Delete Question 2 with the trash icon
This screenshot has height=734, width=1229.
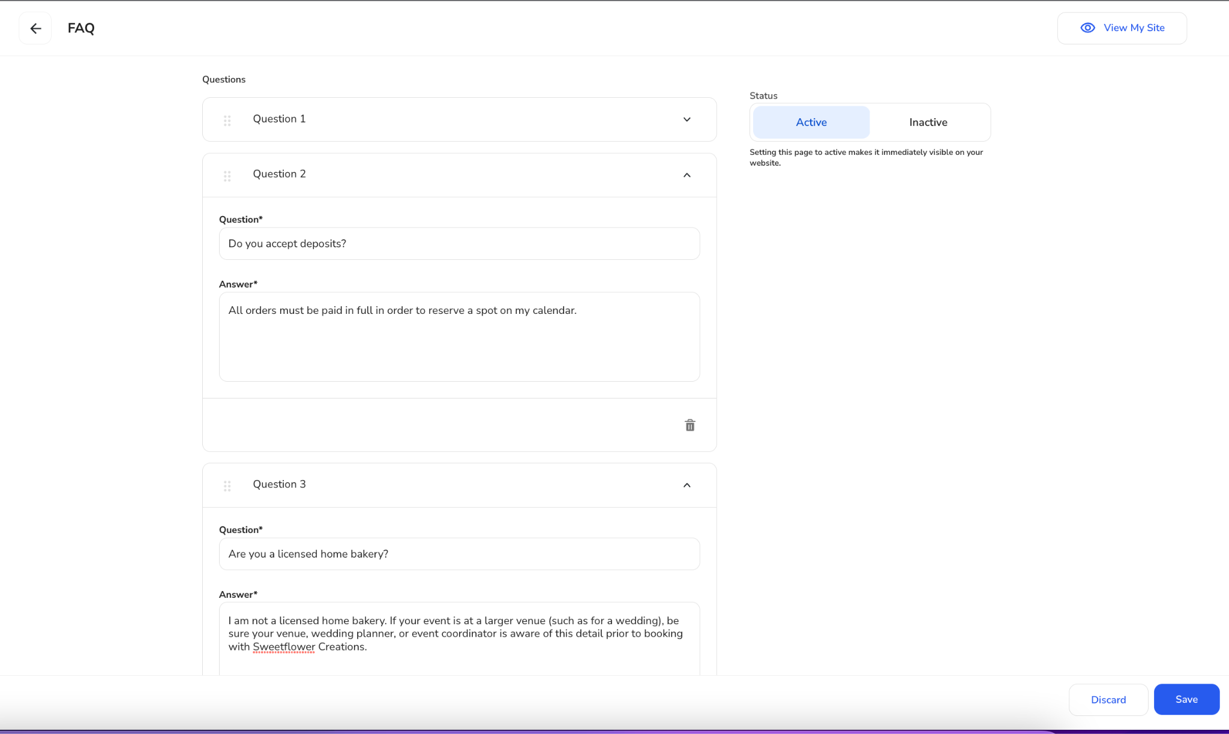click(x=690, y=426)
